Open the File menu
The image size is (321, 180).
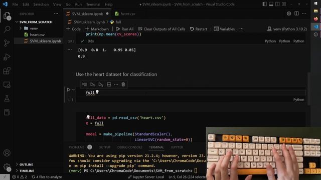coord(15,4)
